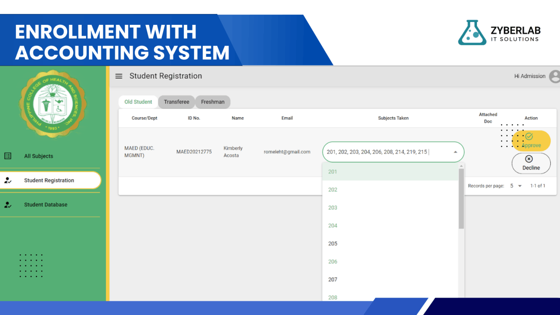
Task: Collapse the Subjects Taken dropdown arrow
Action: [x=455, y=152]
